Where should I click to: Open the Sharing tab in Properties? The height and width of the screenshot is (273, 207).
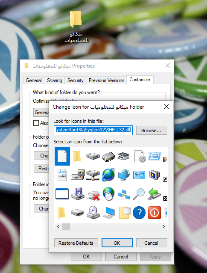click(x=55, y=80)
